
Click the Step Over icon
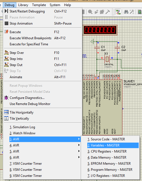click(6, 53)
